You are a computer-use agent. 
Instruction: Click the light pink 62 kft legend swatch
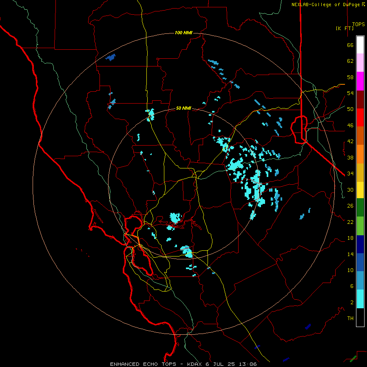[x=360, y=62]
